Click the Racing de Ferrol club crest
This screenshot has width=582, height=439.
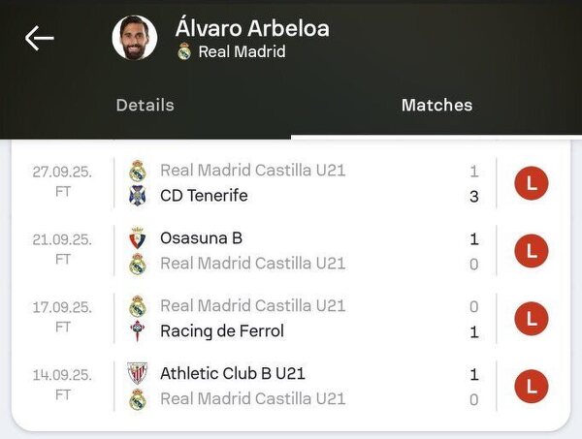(x=138, y=331)
